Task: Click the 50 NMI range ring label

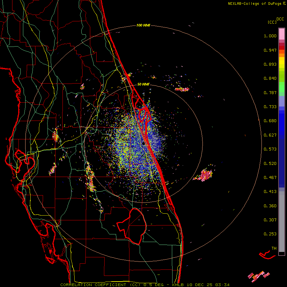Action: click(x=143, y=84)
